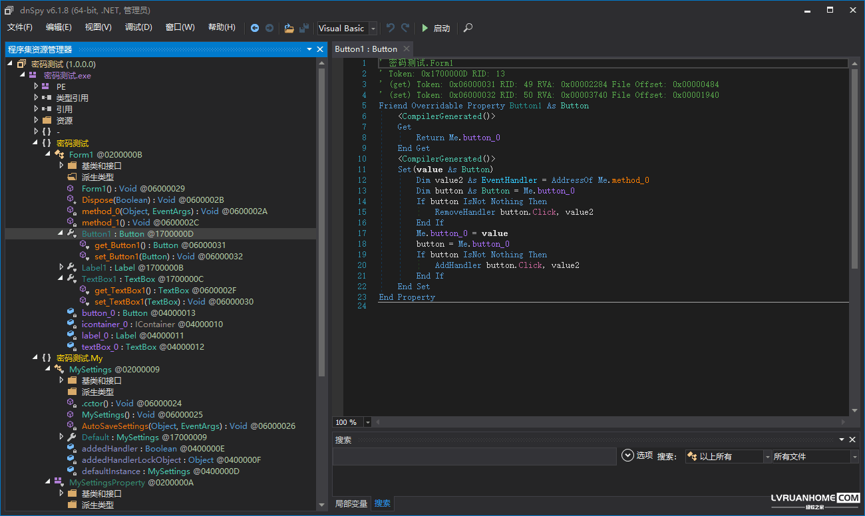The height and width of the screenshot is (516, 865).
Task: Click the navigate back arrow icon
Action: pyautogui.click(x=255, y=28)
